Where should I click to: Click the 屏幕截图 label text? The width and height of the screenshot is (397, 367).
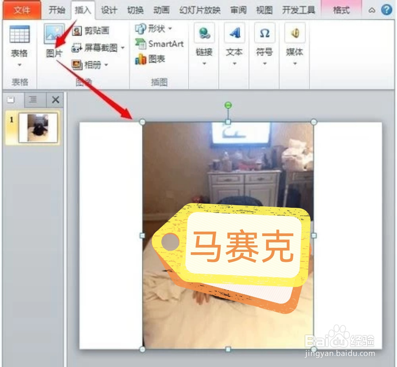(101, 47)
